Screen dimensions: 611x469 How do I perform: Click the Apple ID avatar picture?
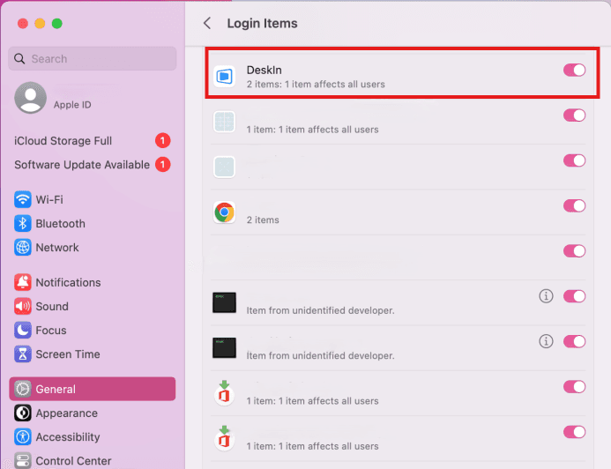pos(30,98)
